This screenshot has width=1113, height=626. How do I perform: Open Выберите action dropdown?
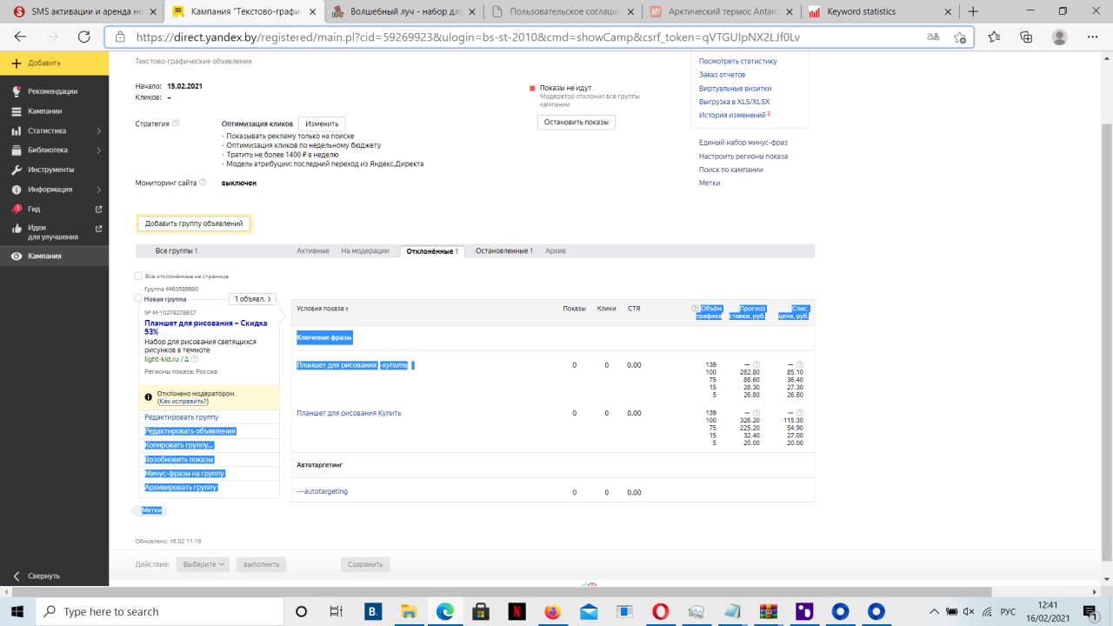203,564
